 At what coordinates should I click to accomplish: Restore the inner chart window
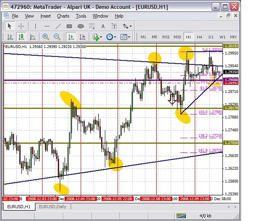click(228, 16)
